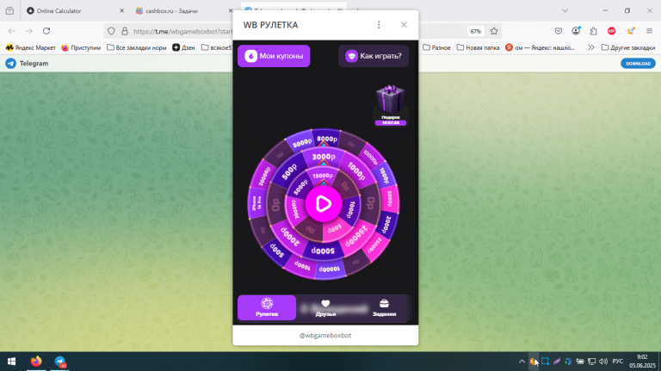This screenshot has width=661, height=371.
Task: Click the @wbgameboxbot label
Action: pyautogui.click(x=325, y=336)
